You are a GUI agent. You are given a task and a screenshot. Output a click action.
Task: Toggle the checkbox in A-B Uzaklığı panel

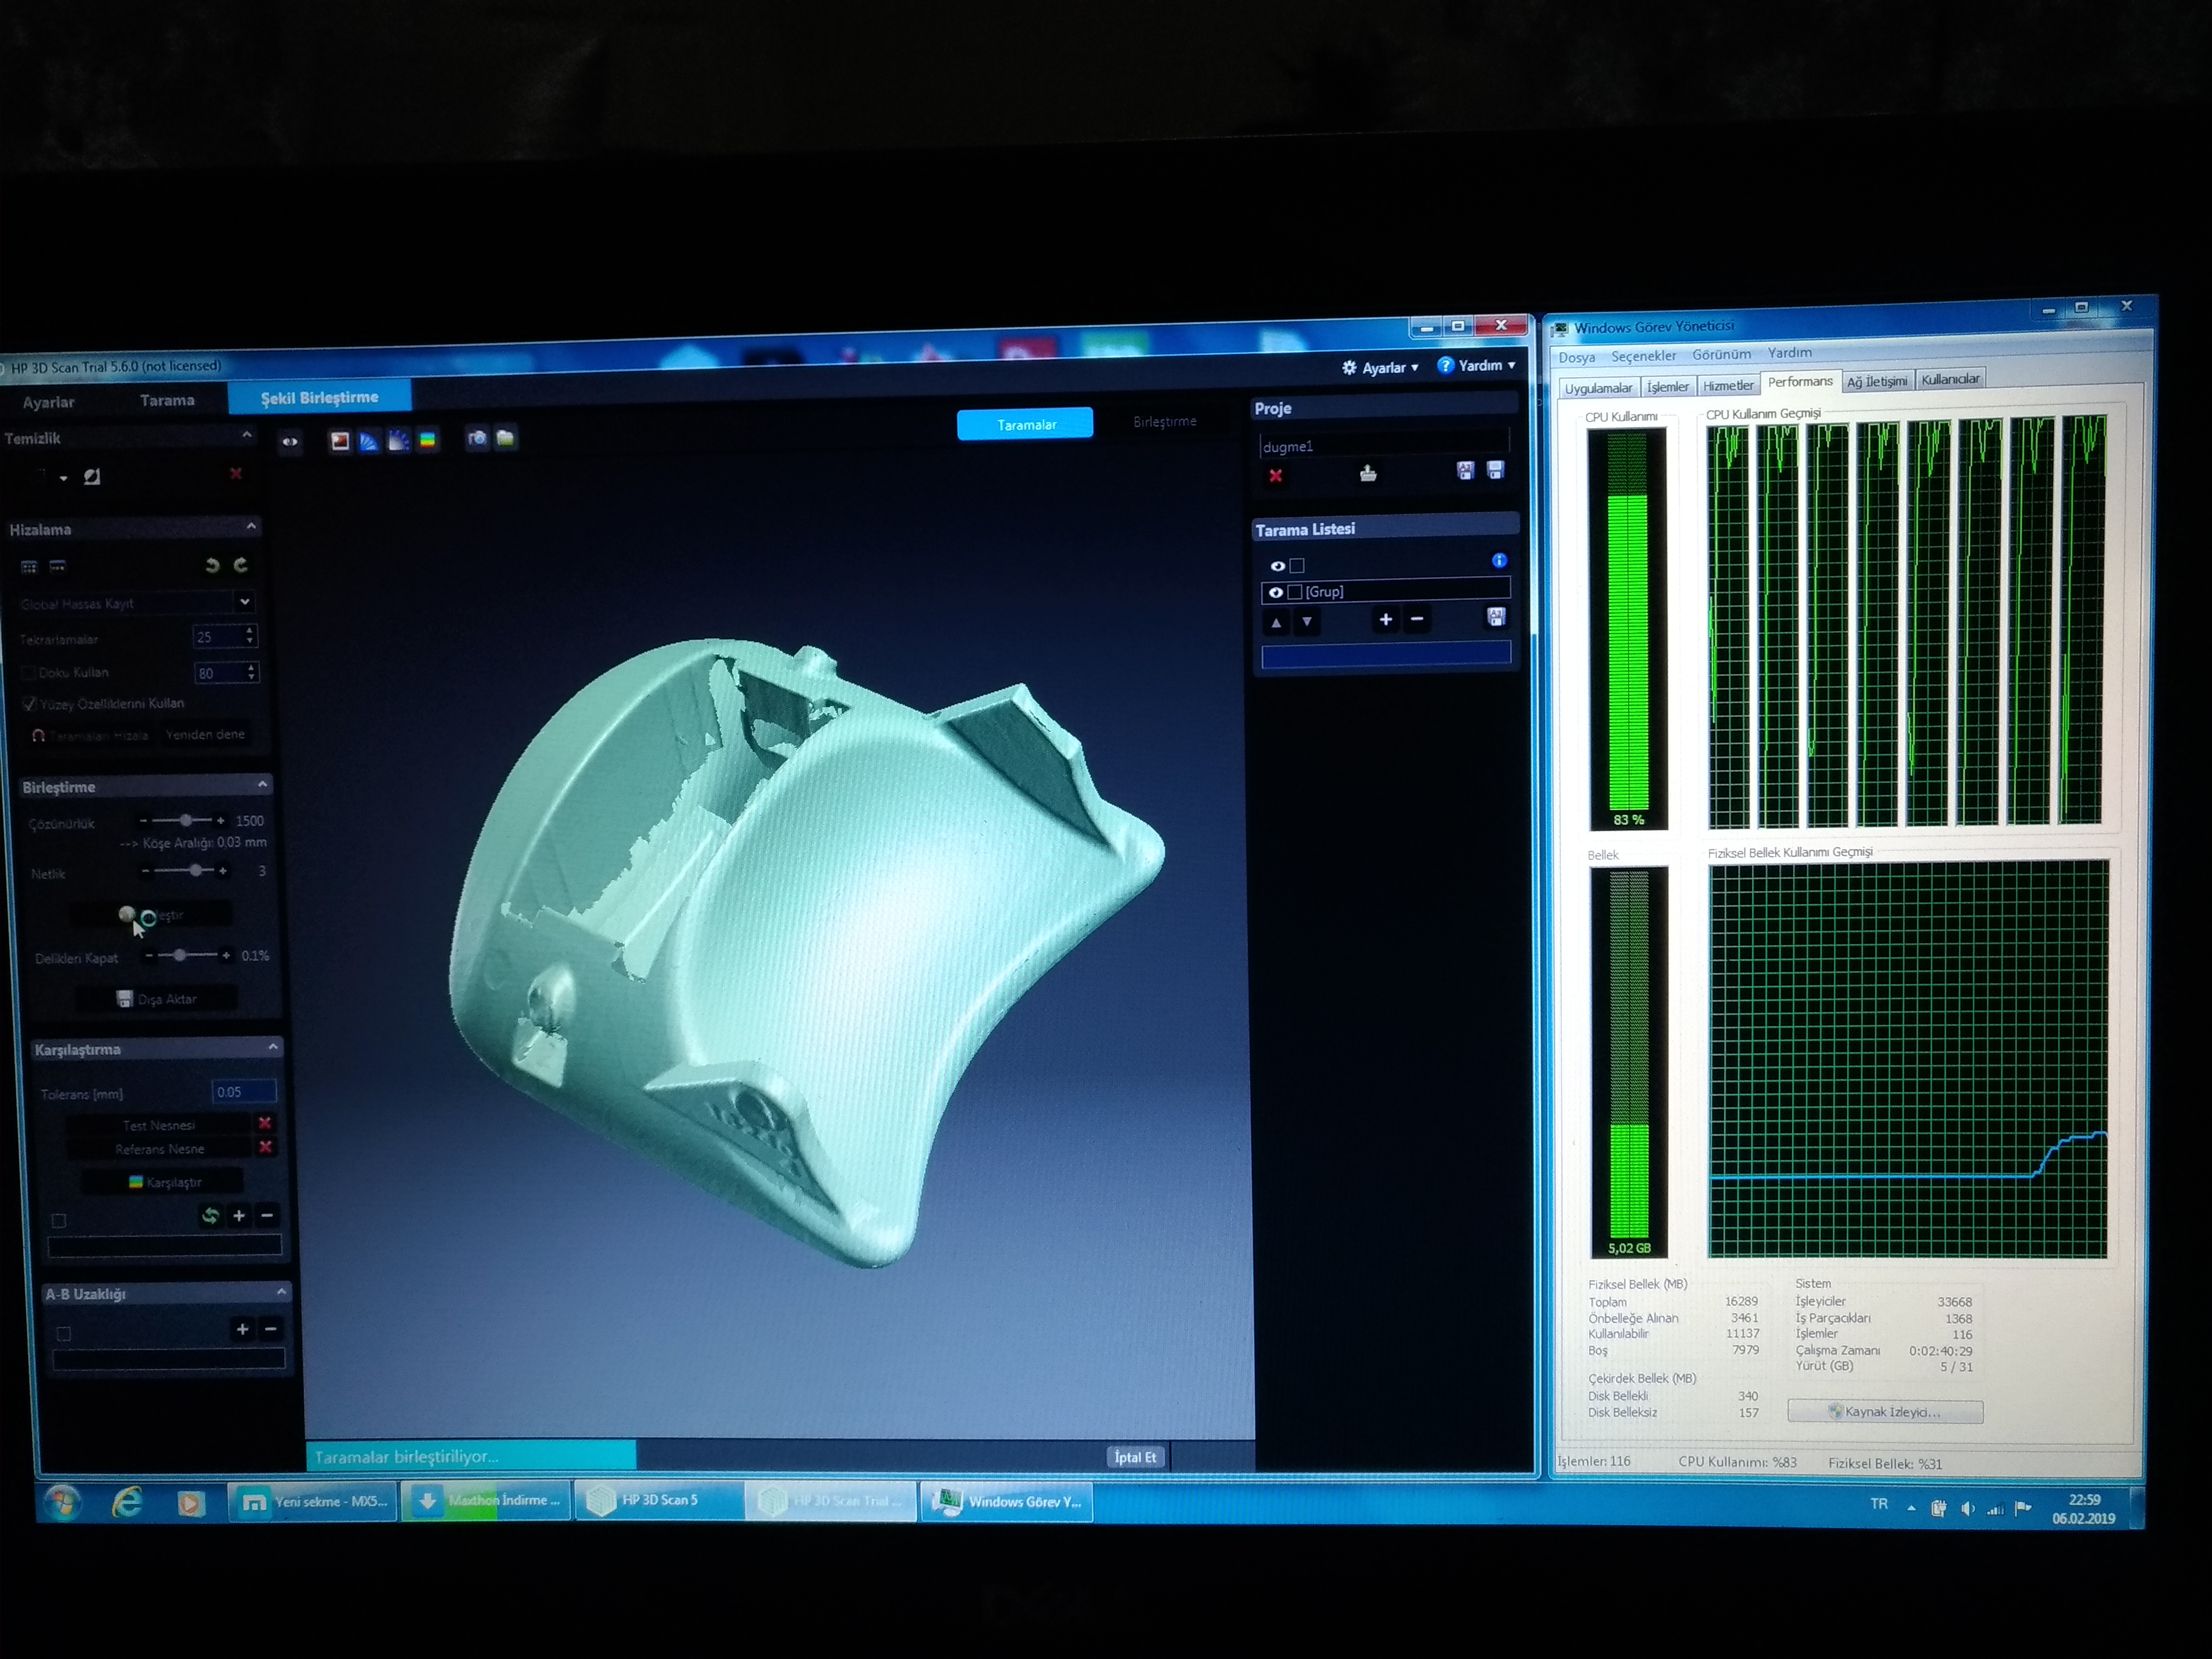(x=64, y=1333)
